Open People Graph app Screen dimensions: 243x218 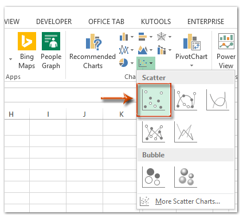[x=51, y=50]
